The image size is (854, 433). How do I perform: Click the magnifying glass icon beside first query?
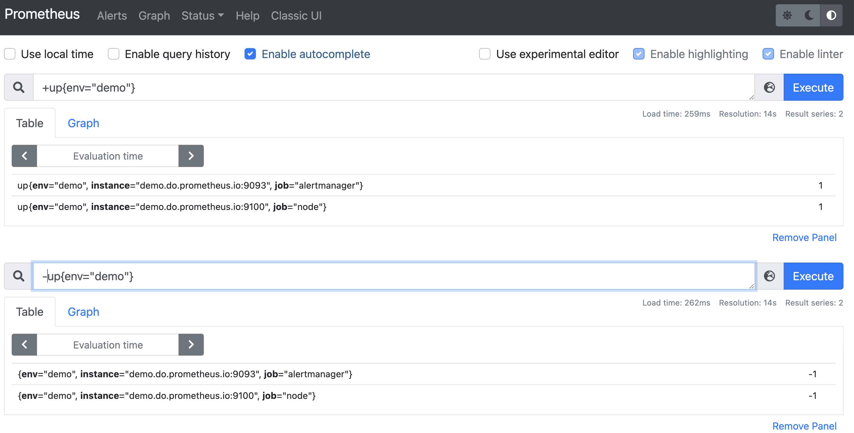pyautogui.click(x=19, y=87)
